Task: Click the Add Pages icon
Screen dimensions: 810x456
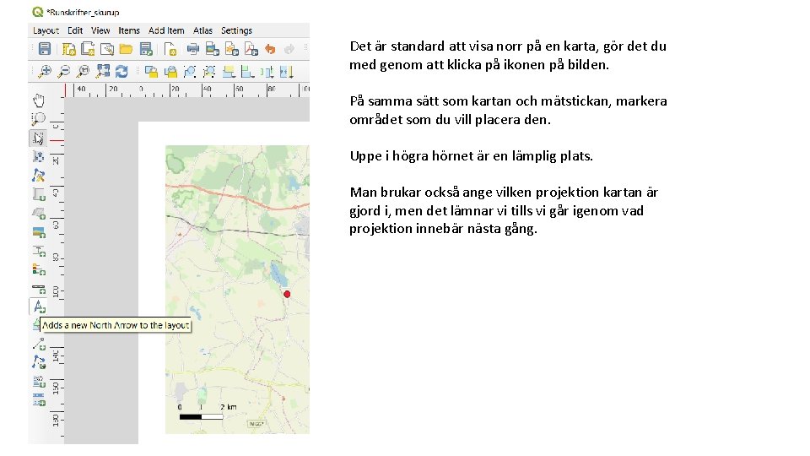Action: [x=170, y=49]
